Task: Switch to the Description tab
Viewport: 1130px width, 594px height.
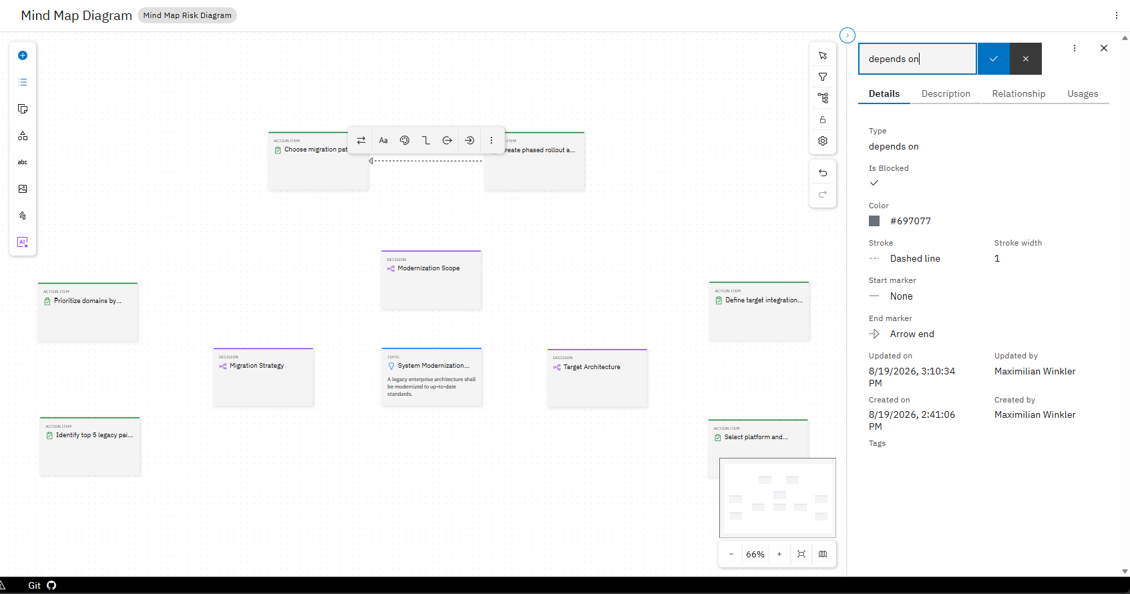Action: click(946, 93)
